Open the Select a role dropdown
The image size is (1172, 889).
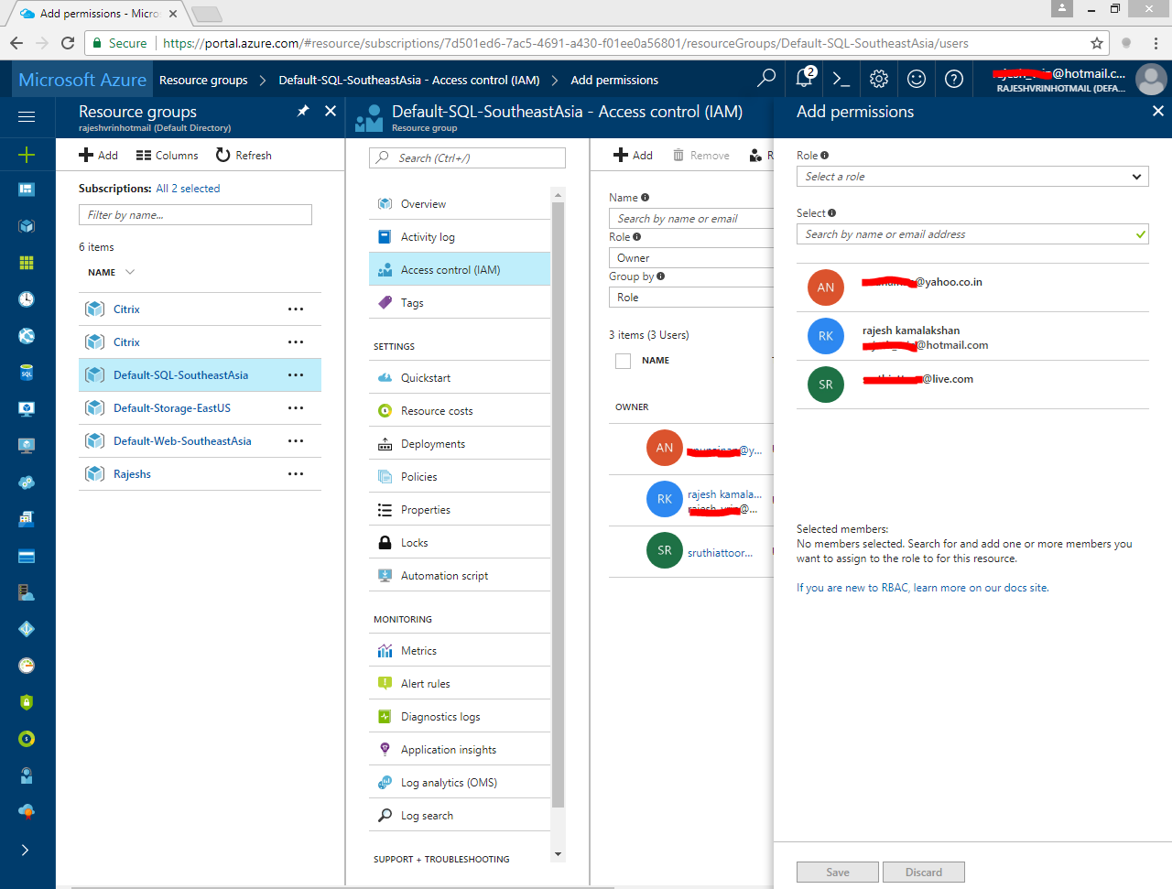(x=972, y=176)
